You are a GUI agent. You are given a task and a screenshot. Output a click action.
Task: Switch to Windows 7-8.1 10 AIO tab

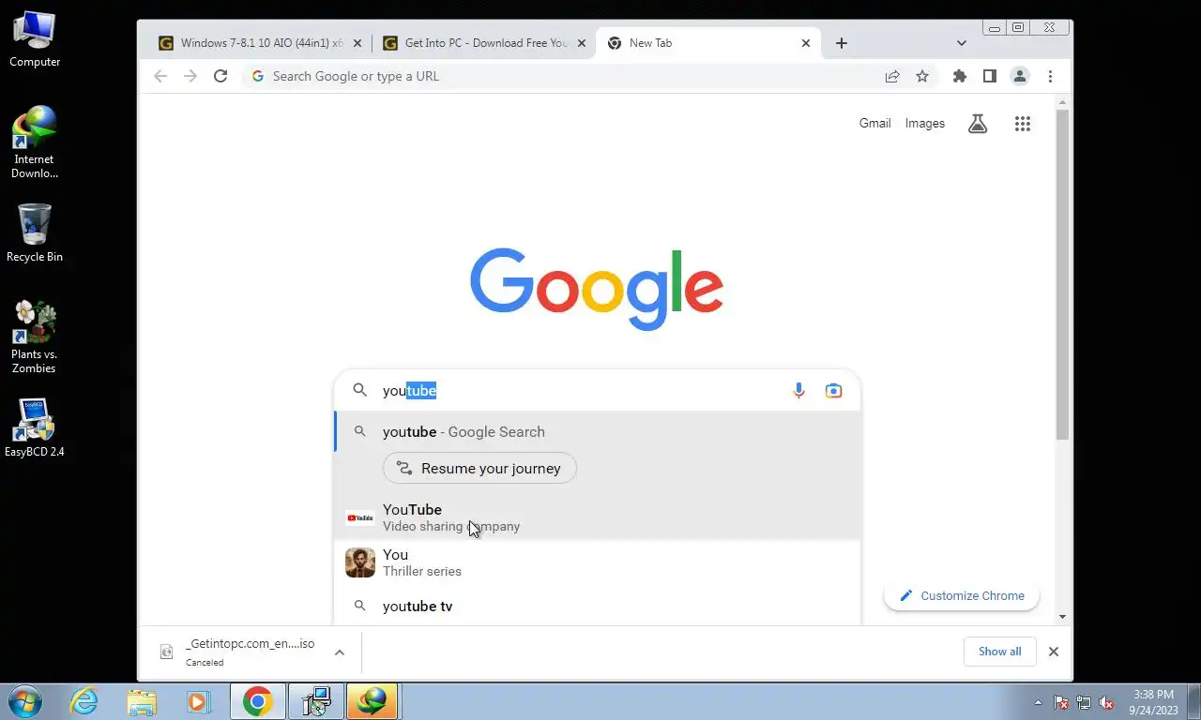259,43
